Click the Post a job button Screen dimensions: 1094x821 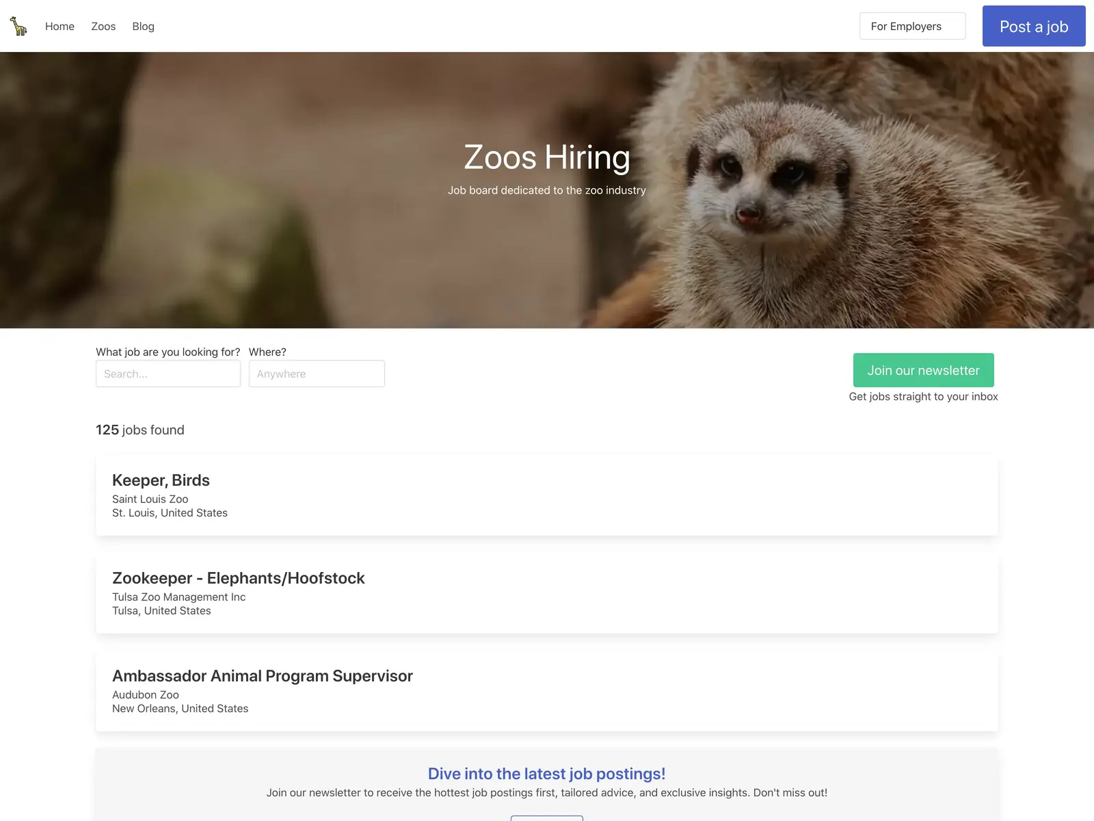point(1034,26)
